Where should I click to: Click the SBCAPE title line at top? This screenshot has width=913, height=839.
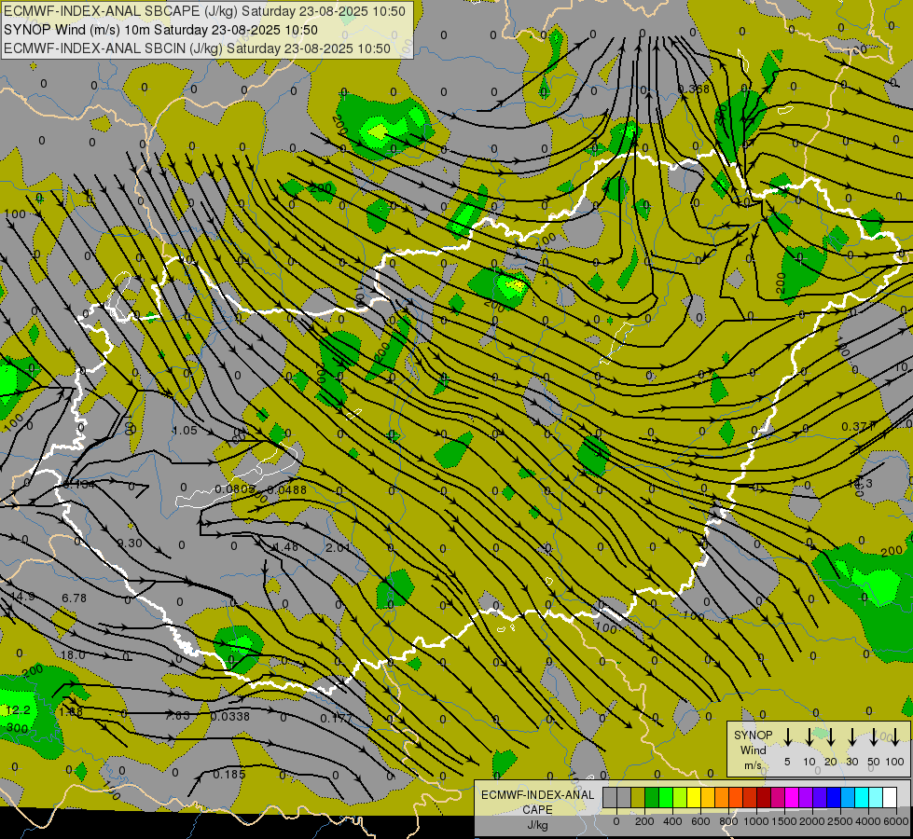[x=204, y=11]
